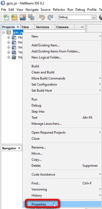Click the New Project toolbar icon

[14, 17]
